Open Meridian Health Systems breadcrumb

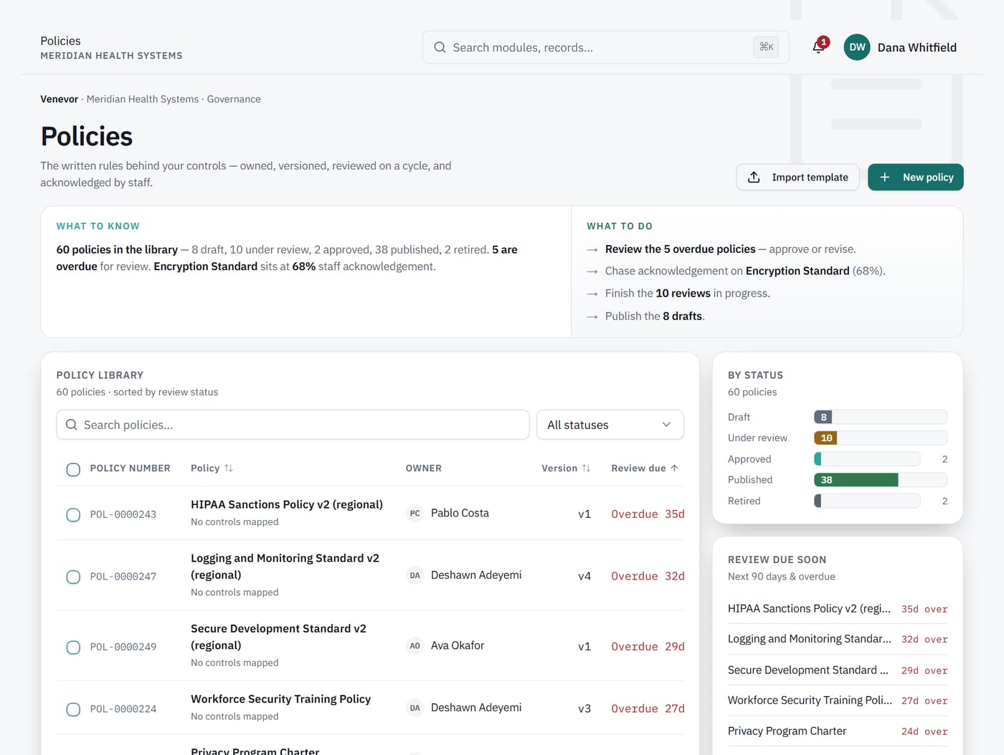(x=143, y=99)
